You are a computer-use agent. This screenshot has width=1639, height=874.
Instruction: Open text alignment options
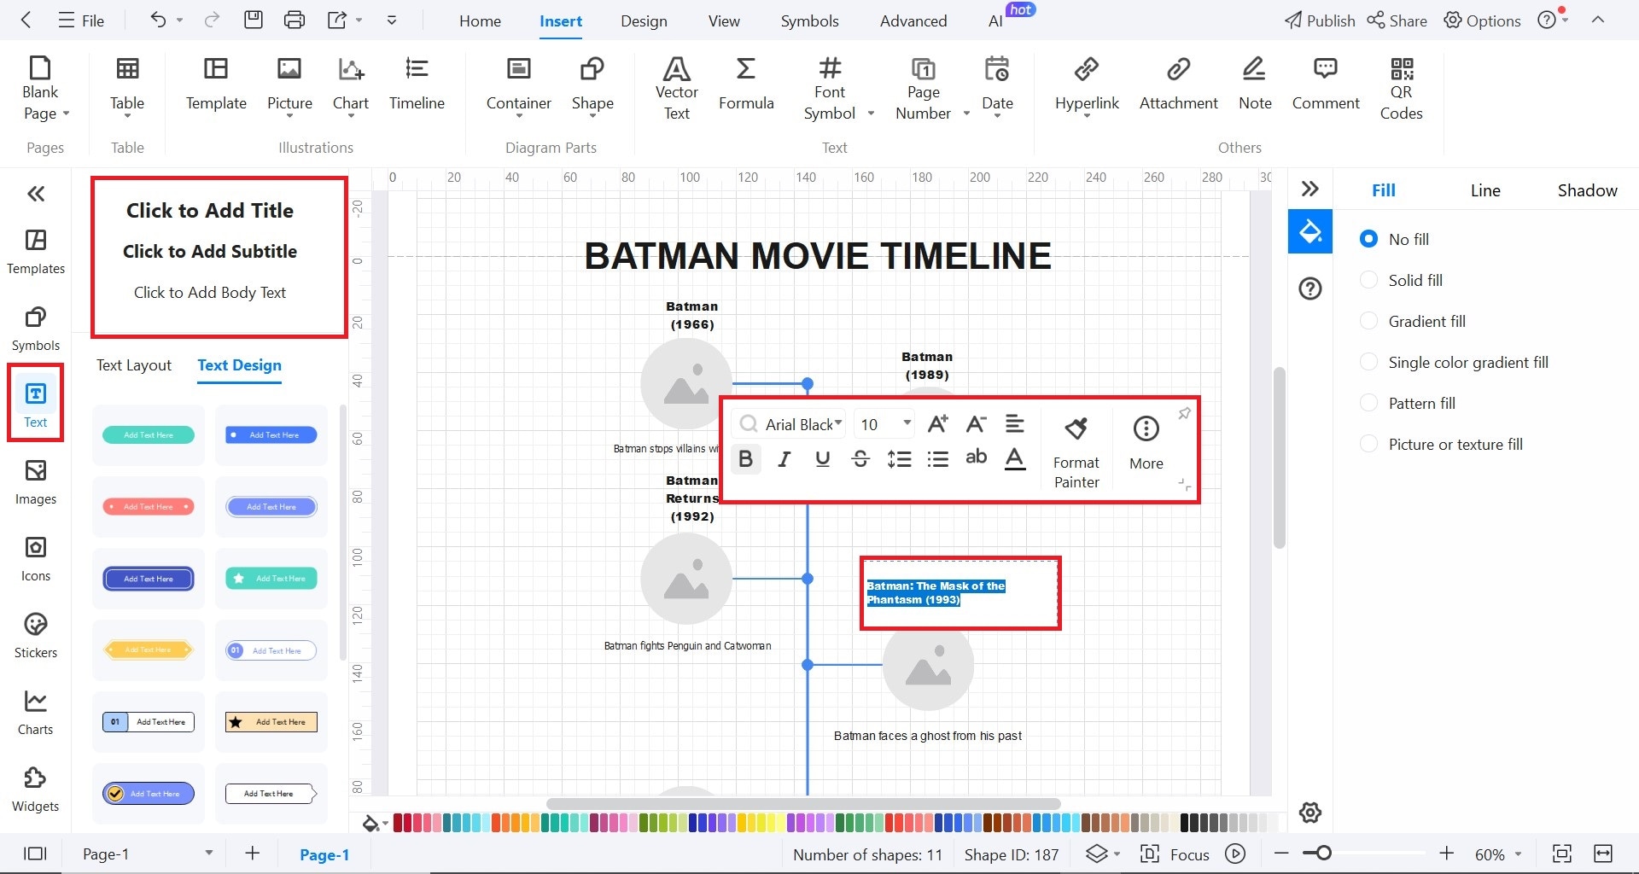point(1014,423)
